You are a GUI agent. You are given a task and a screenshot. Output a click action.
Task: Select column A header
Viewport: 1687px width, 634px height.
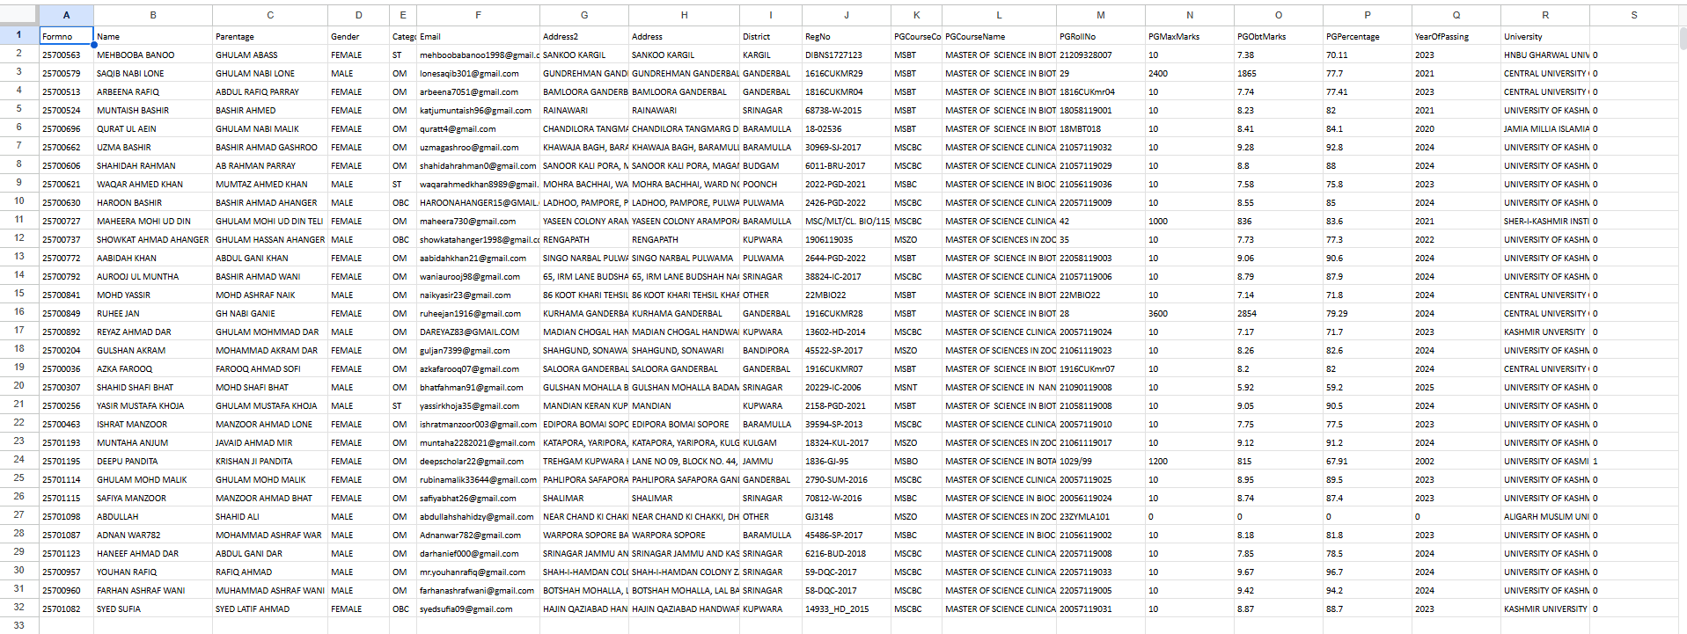pos(66,15)
